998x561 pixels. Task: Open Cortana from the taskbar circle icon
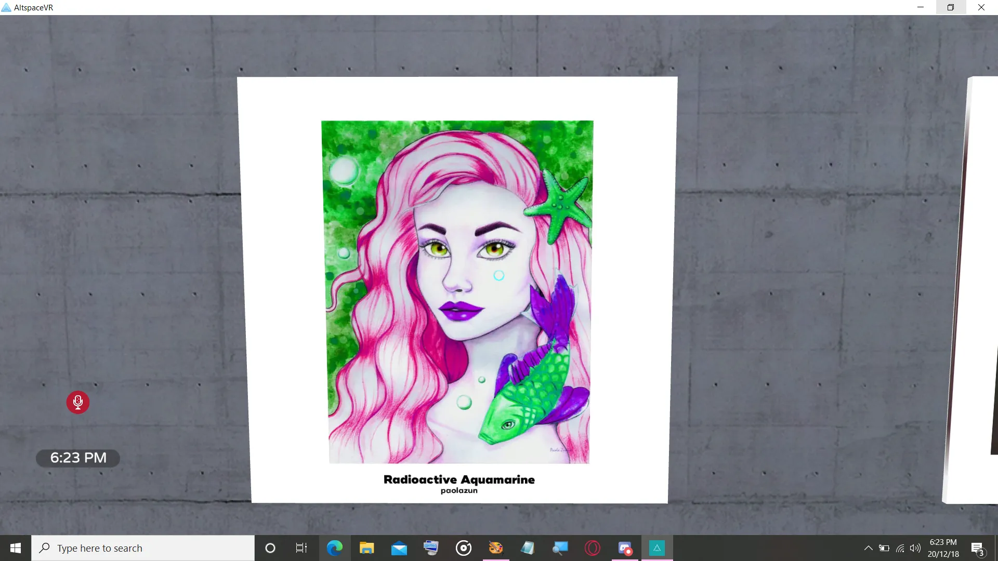(270, 548)
